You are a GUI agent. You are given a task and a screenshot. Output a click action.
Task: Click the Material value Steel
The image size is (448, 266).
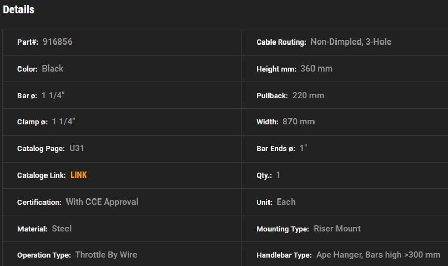61,228
